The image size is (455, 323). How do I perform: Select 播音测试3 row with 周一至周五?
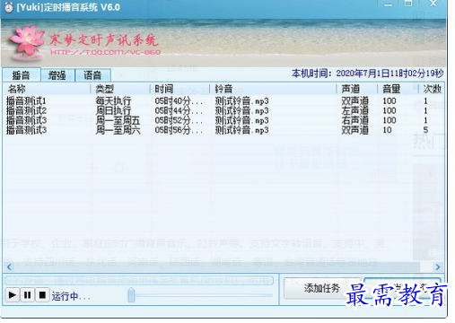tap(223, 120)
